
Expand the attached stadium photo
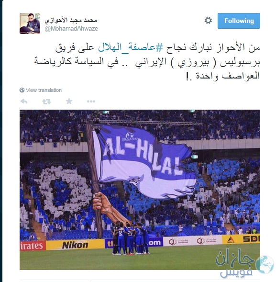pos(140,190)
